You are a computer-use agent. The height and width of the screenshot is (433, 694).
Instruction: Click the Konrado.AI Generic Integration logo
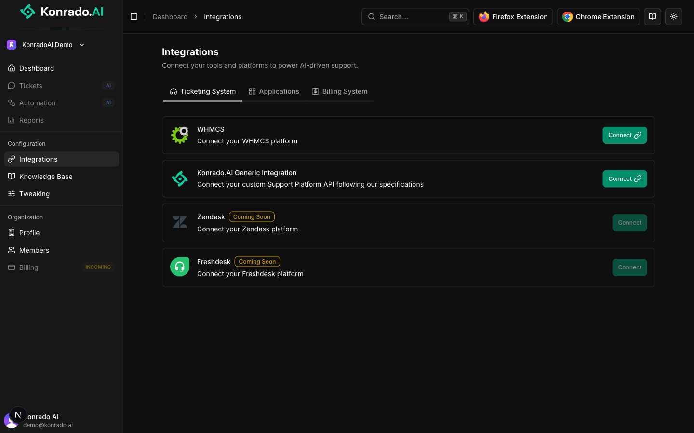tap(180, 179)
